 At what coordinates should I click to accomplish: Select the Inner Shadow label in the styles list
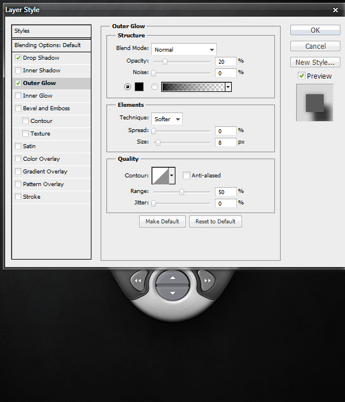(41, 70)
